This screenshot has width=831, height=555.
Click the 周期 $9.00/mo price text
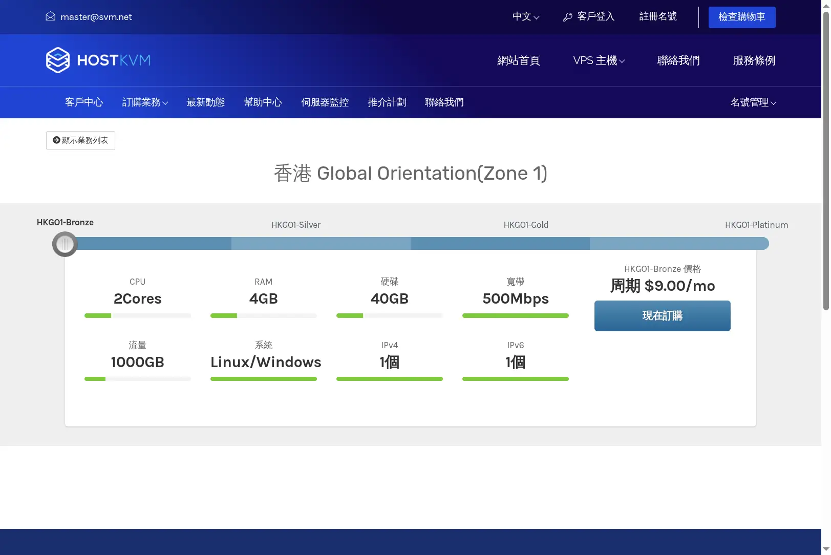pyautogui.click(x=663, y=286)
